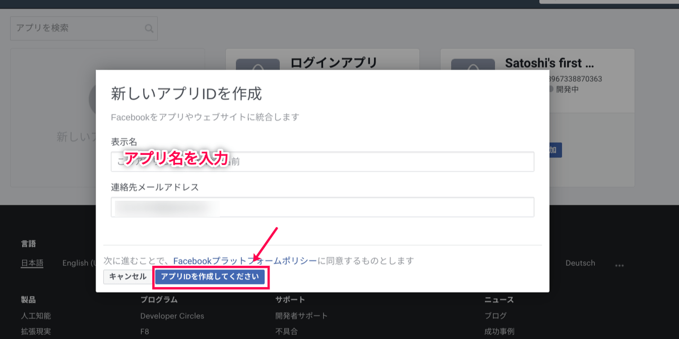This screenshot has width=679, height=339.
Task: Cancel with the キャンセル button
Action: tap(128, 276)
